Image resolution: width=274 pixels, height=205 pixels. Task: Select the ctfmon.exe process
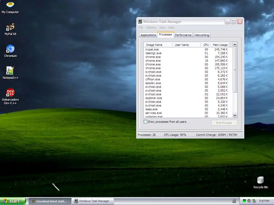click(x=188, y=79)
